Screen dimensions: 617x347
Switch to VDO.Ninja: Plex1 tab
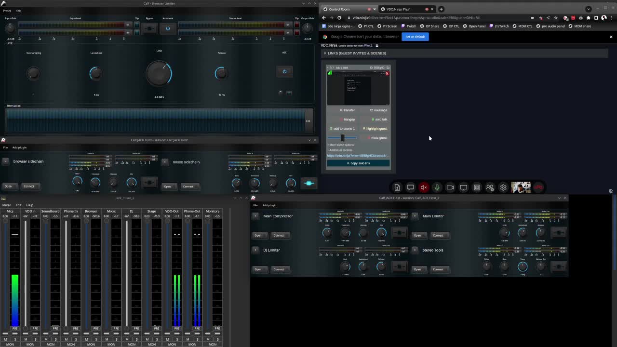[406, 9]
